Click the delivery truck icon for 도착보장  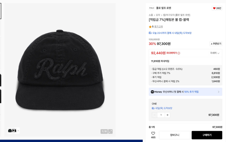(150, 33)
